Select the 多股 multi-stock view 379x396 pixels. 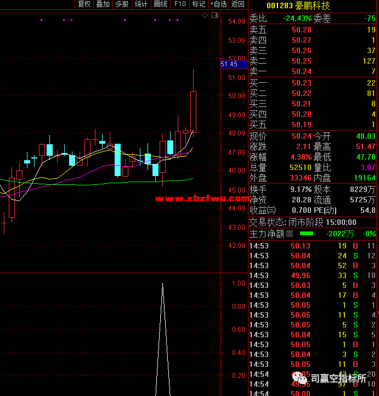tap(122, 4)
